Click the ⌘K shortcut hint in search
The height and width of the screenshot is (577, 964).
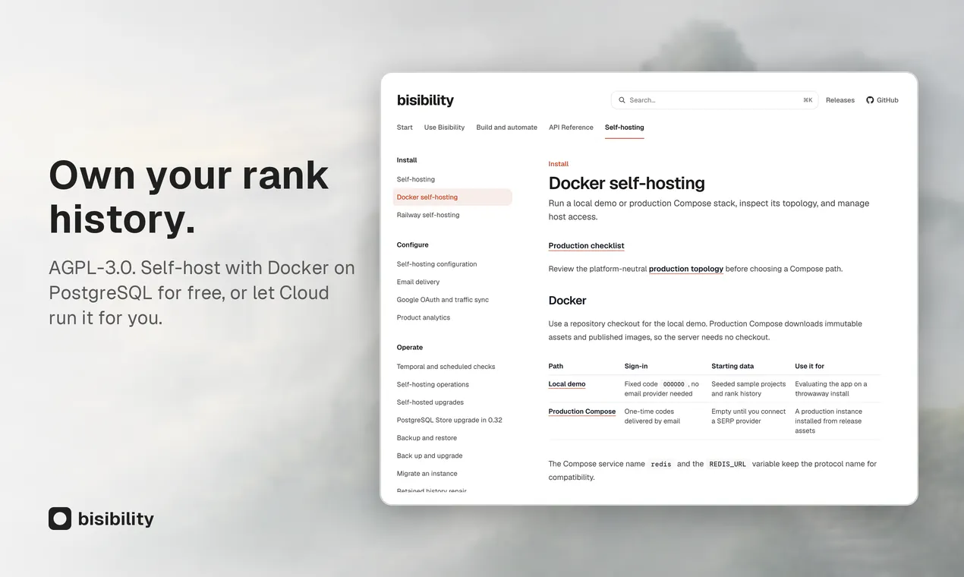coord(808,100)
